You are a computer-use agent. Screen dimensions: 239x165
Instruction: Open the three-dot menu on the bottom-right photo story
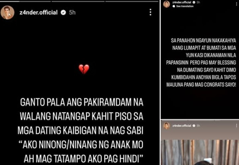coord(236,126)
